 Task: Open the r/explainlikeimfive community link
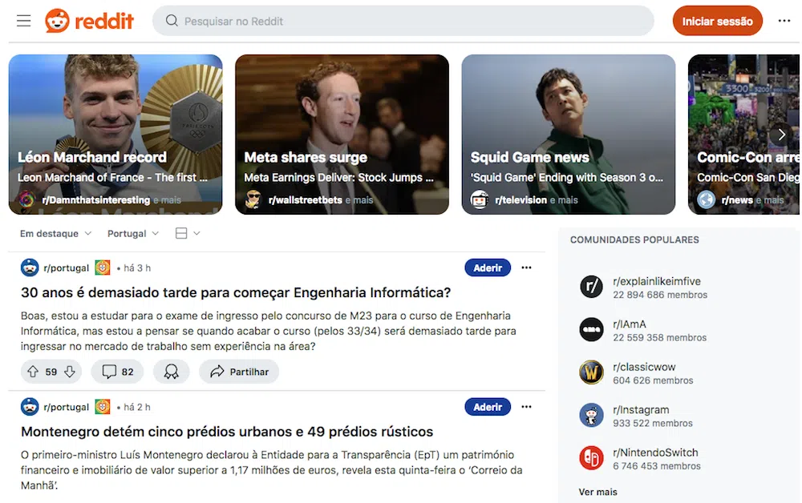(x=657, y=281)
